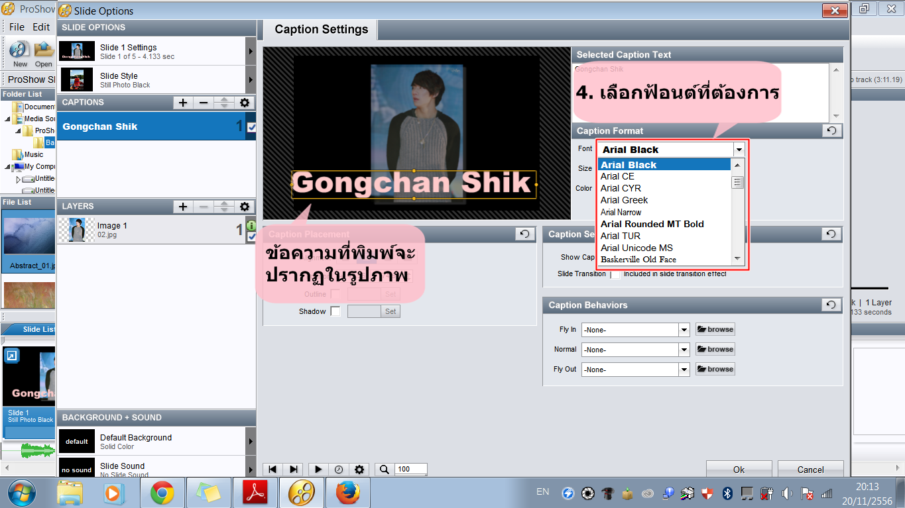Add a new layer with the Layers plus icon
905x508 pixels.
point(183,207)
